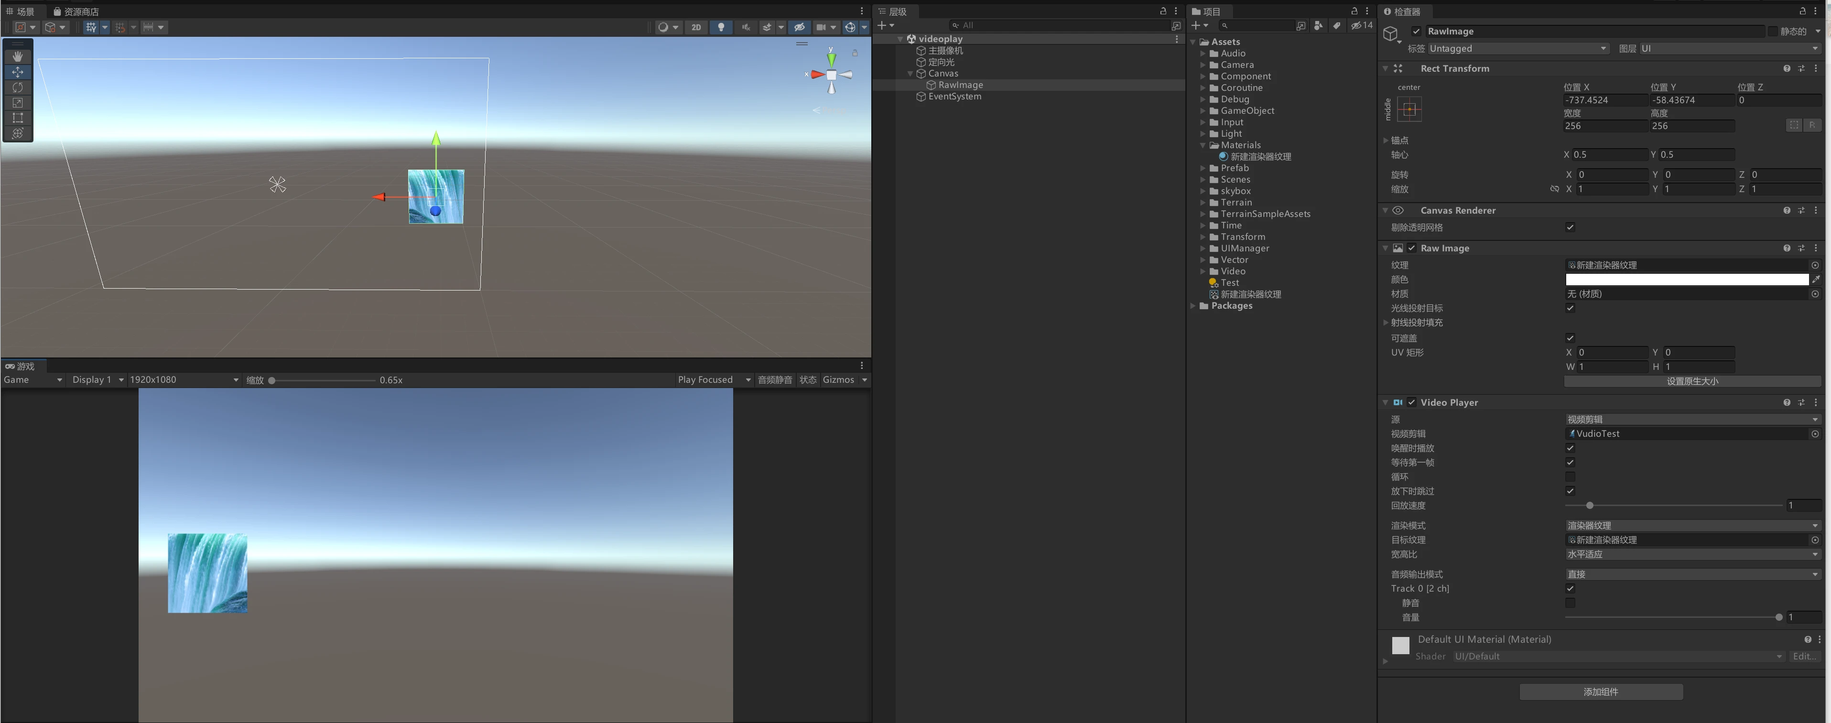Open the 渲染模式 render mode dropdown
The image size is (1831, 723).
click(1692, 525)
